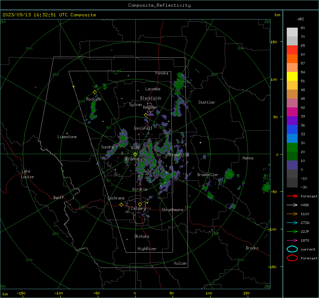The width and height of the screenshot is (319, 298).
Task: Click the Banff label
Action: [x=58, y=197]
